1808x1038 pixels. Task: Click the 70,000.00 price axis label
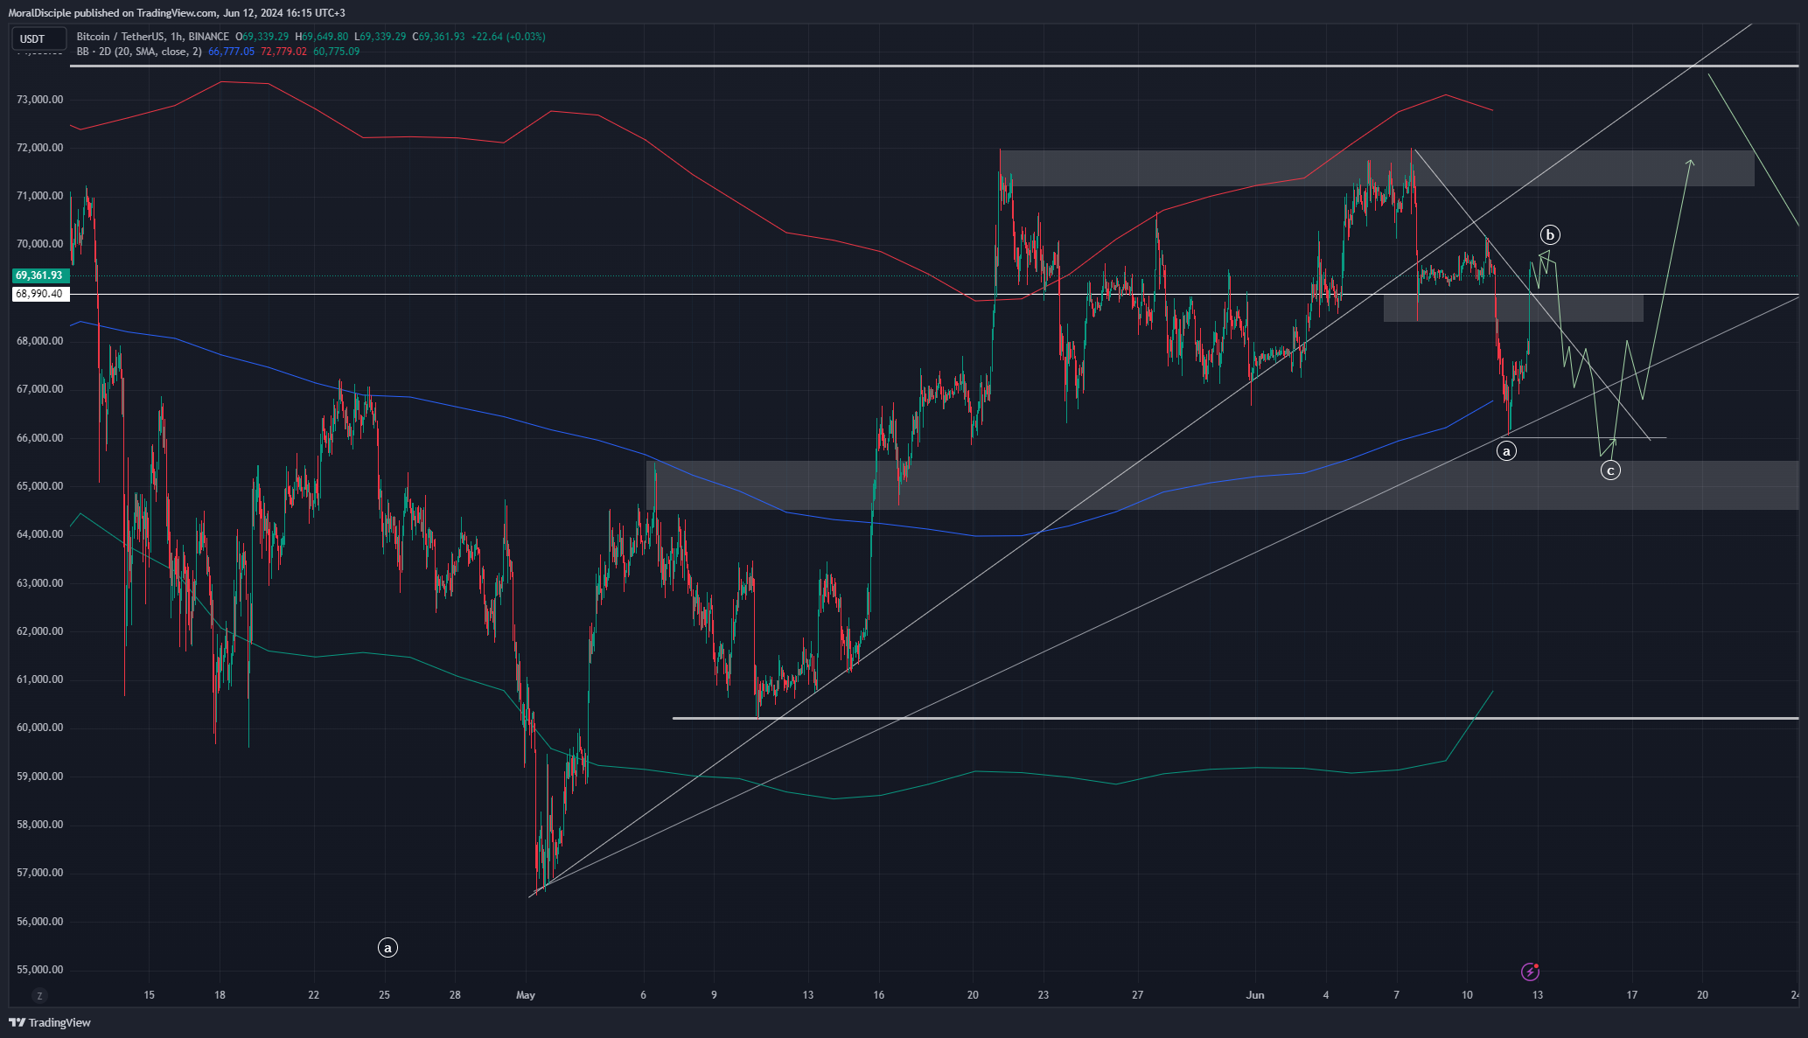pyautogui.click(x=39, y=244)
